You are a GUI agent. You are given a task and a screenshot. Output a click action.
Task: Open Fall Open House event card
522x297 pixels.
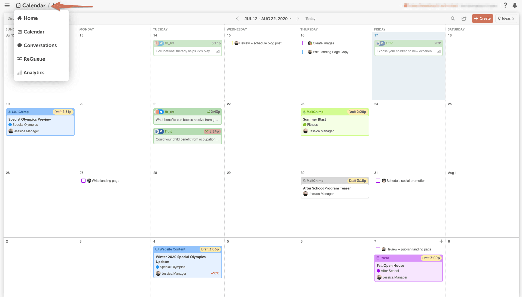click(408, 268)
